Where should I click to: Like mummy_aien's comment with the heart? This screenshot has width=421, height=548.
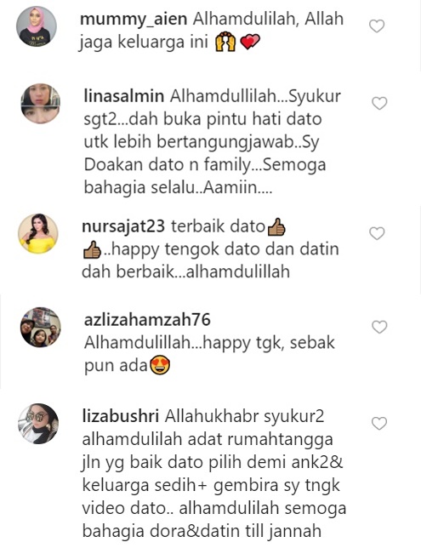click(x=377, y=26)
